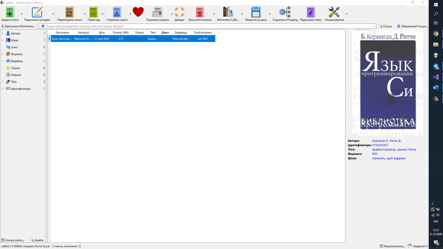Image resolution: width=443 pixels, height=249 pixels.
Task: Open the View (Перегляд) glasses icon
Action: pos(94,12)
